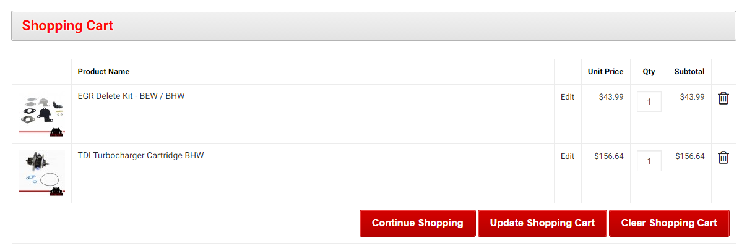Focus the quantity field for EGR Delete Kit
The height and width of the screenshot is (248, 747).
click(x=649, y=101)
